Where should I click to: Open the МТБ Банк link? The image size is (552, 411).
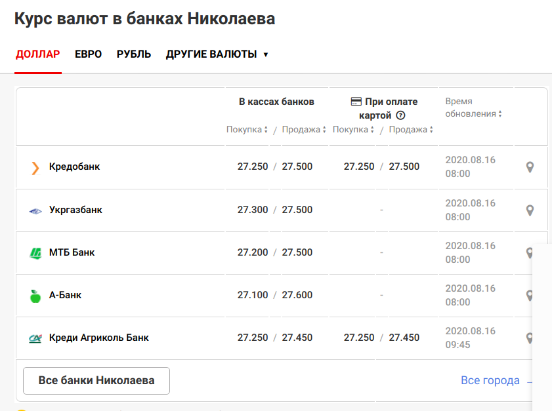coord(72,252)
